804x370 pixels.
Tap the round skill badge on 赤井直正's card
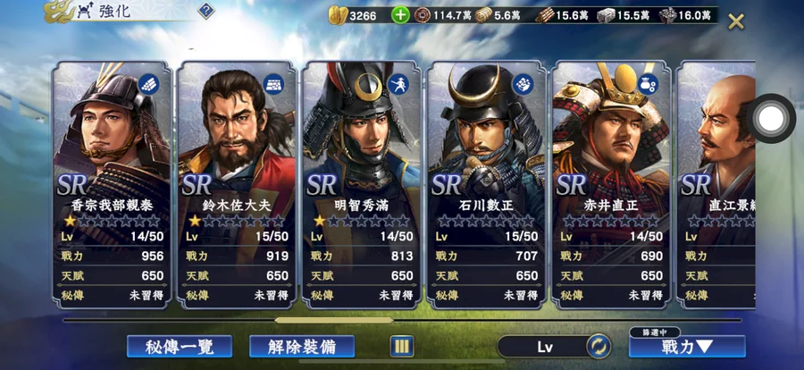649,84
